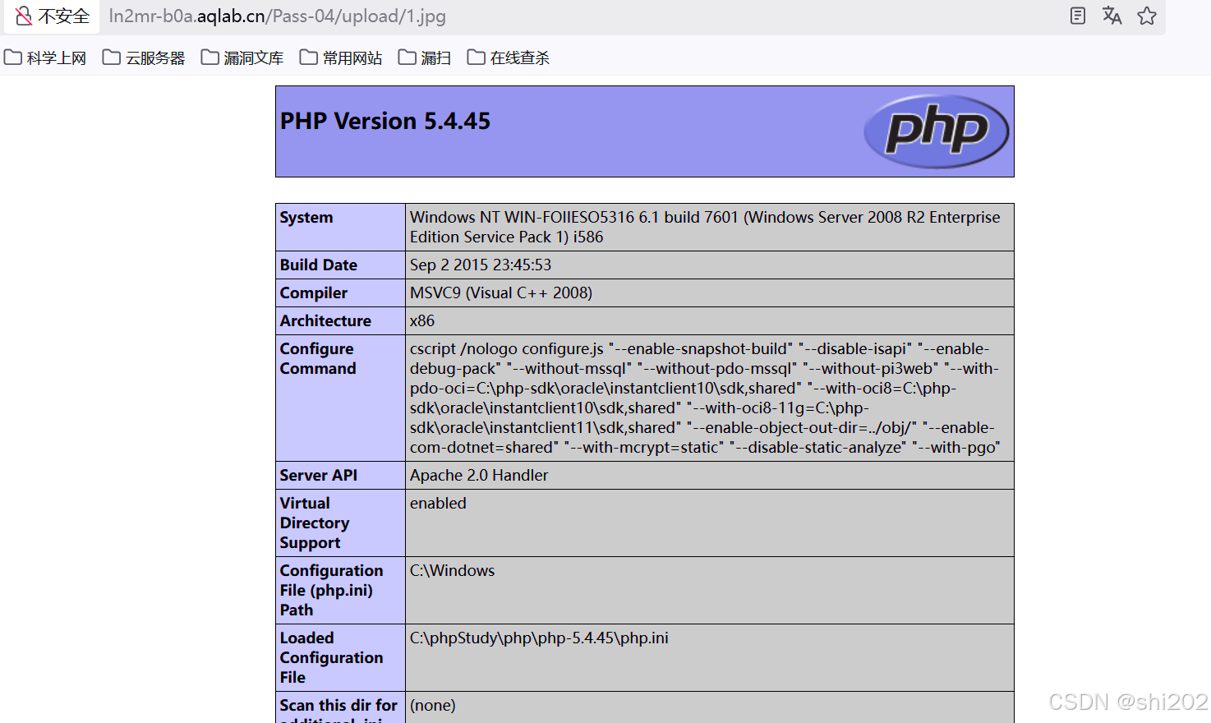Click the MSVC9 (Visual C++ 2008) value
Screen dimensions: 1211x723
[x=501, y=292]
